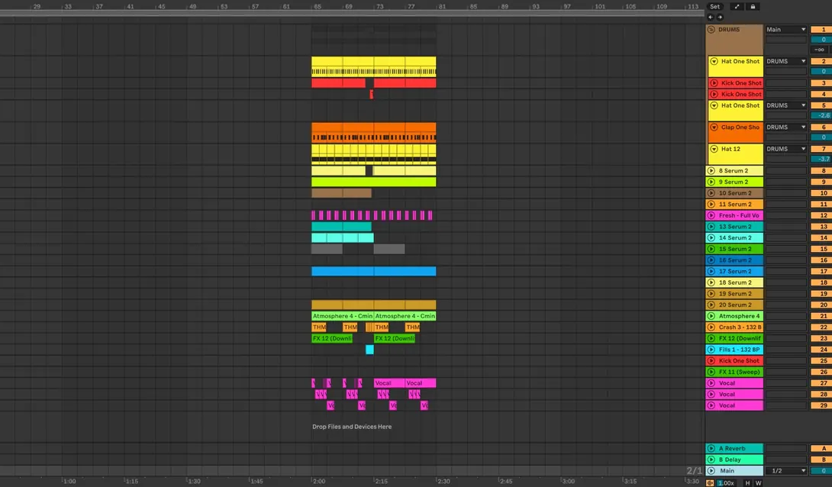Open output routing dropdown for Clap One Sho

pyautogui.click(x=786, y=127)
